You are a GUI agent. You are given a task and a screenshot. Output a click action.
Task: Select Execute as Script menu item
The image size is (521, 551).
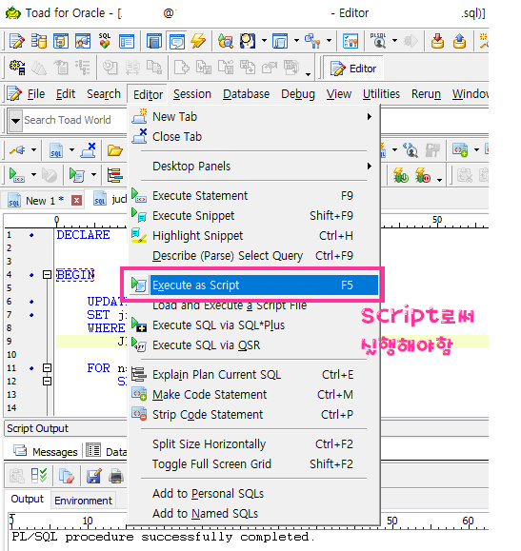tap(253, 285)
